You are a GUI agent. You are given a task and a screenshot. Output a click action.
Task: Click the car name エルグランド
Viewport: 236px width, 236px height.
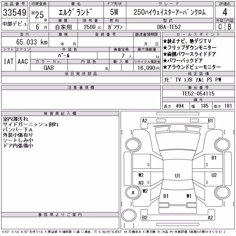coord(76,12)
